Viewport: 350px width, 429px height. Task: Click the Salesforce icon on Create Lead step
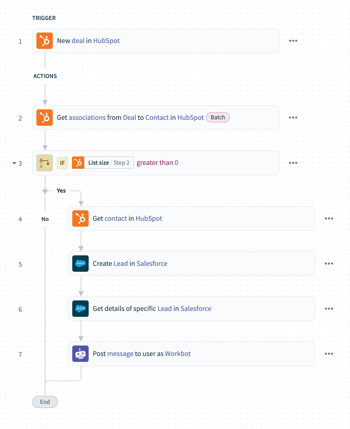pyautogui.click(x=80, y=264)
